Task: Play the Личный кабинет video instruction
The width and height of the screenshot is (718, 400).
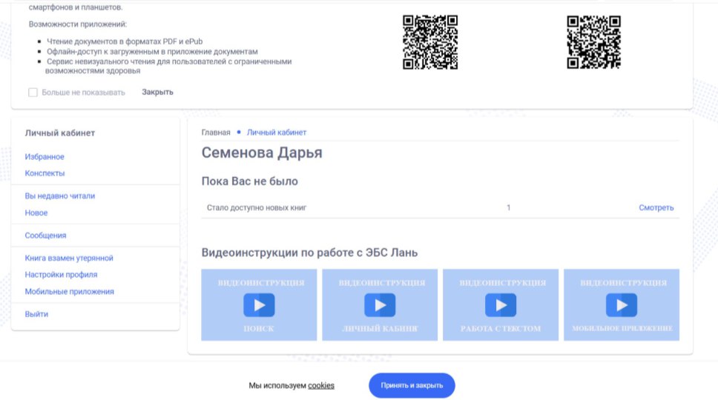Action: coord(380,305)
